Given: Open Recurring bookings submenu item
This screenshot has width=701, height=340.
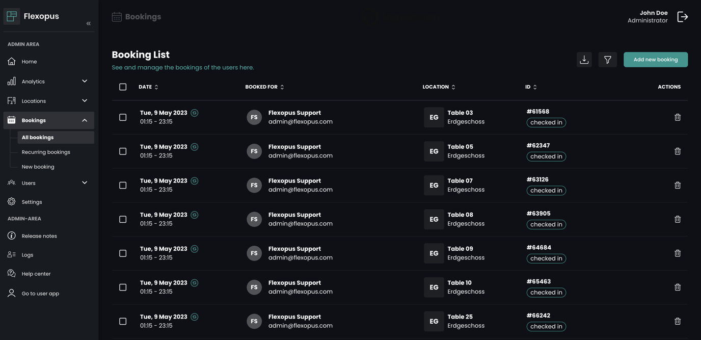Looking at the screenshot, I should (46, 152).
